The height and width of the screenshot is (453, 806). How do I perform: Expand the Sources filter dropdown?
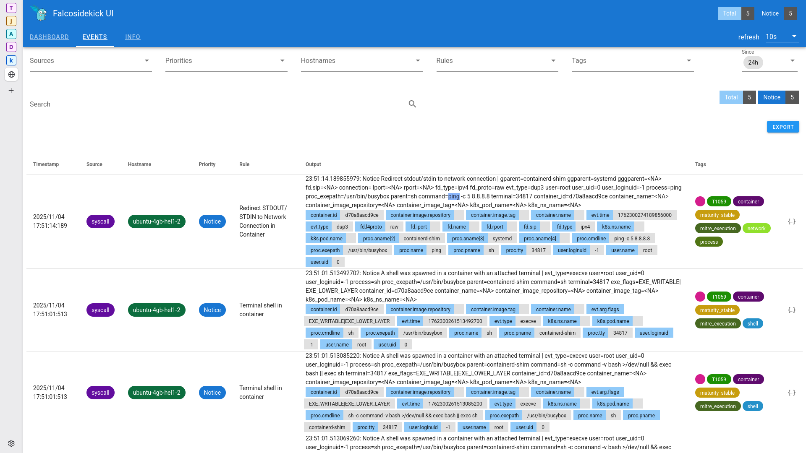(x=147, y=61)
